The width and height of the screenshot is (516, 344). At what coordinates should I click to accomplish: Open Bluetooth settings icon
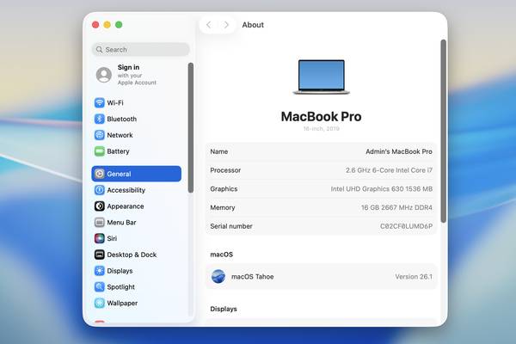pyautogui.click(x=100, y=120)
